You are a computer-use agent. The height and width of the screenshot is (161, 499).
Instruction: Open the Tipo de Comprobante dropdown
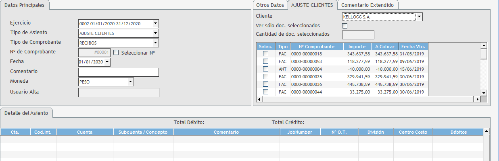click(x=156, y=43)
